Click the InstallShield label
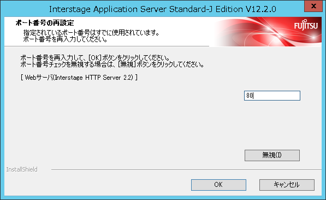This screenshot has width=326, height=200. coord(22,169)
